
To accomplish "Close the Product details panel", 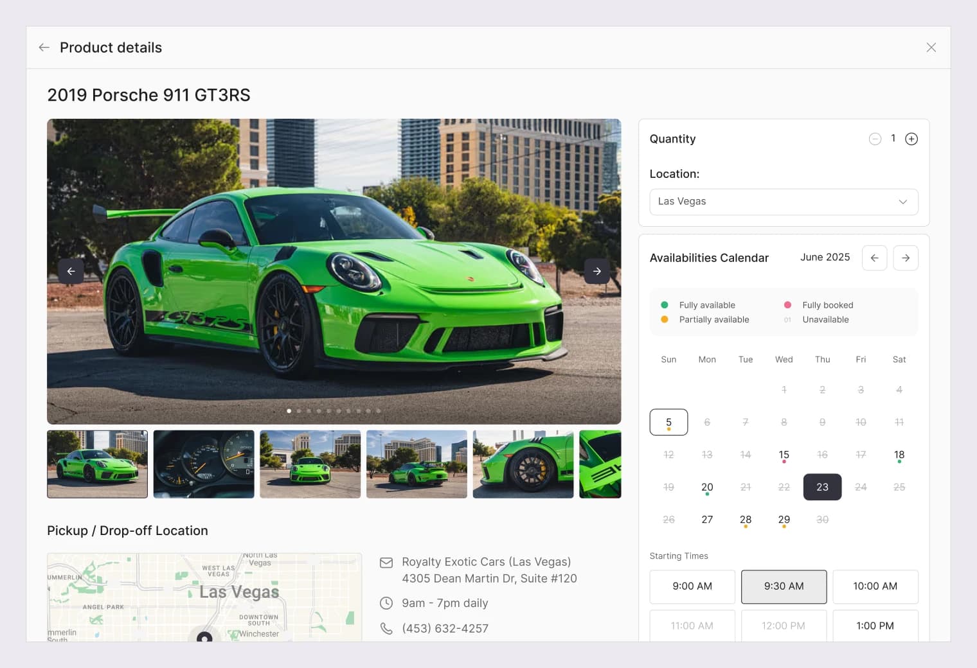I will coord(931,48).
